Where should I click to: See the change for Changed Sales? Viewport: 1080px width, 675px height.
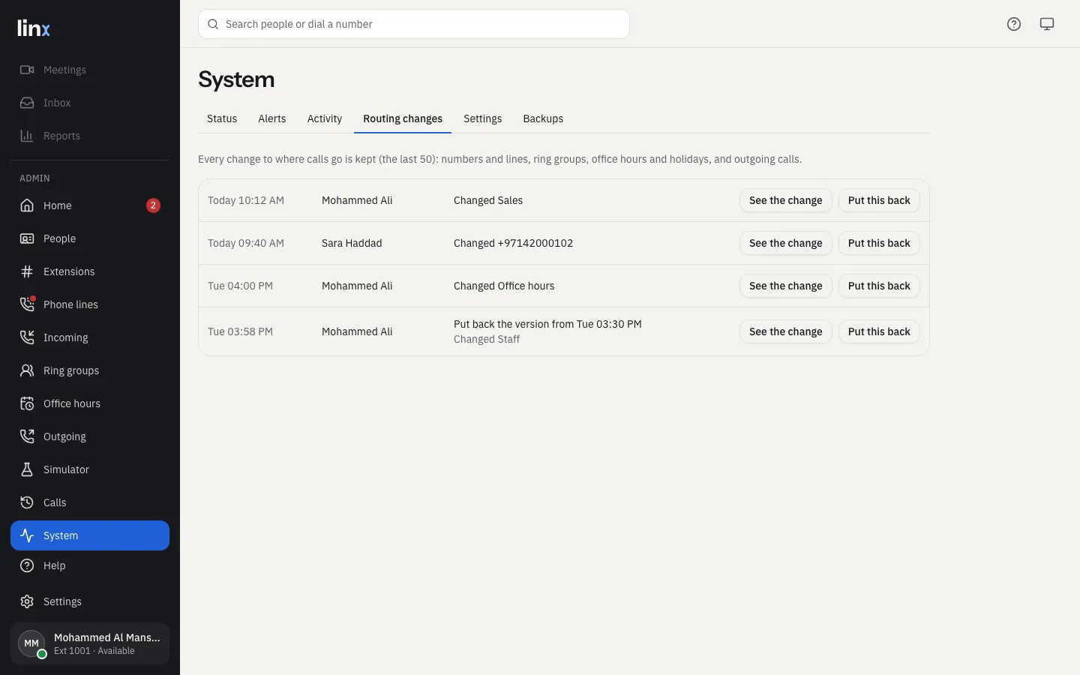click(x=786, y=200)
